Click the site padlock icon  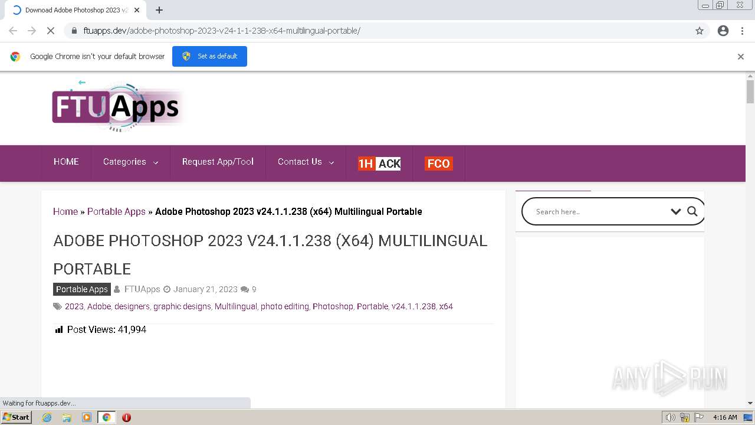point(74,31)
